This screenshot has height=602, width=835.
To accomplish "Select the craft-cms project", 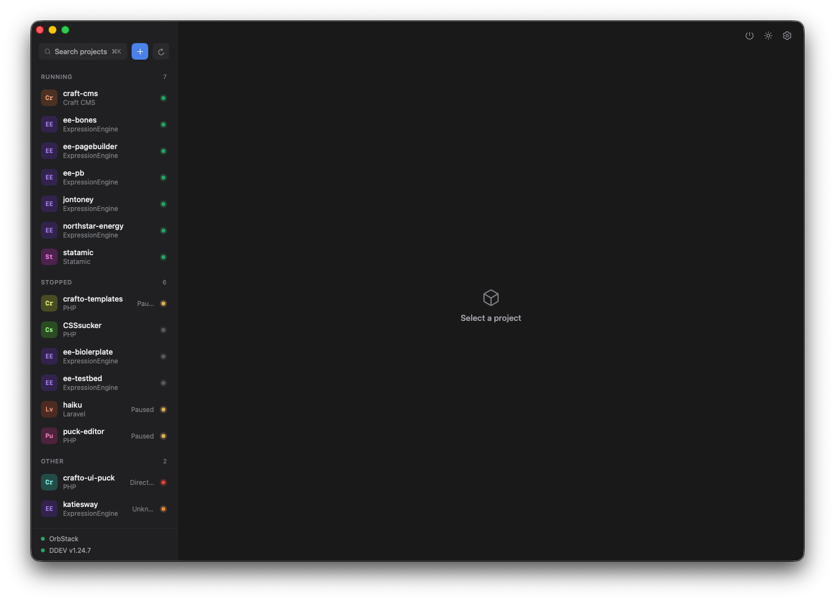I will pyautogui.click(x=104, y=98).
